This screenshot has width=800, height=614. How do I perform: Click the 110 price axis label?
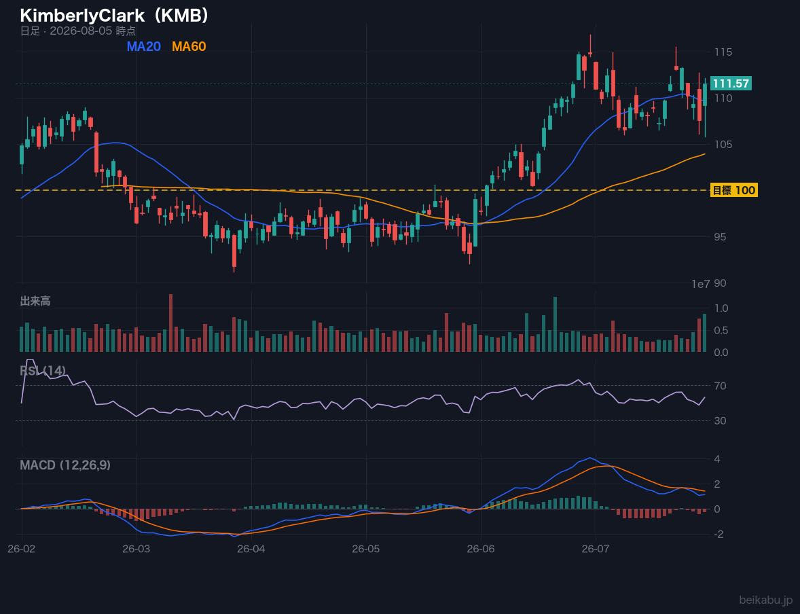723,98
